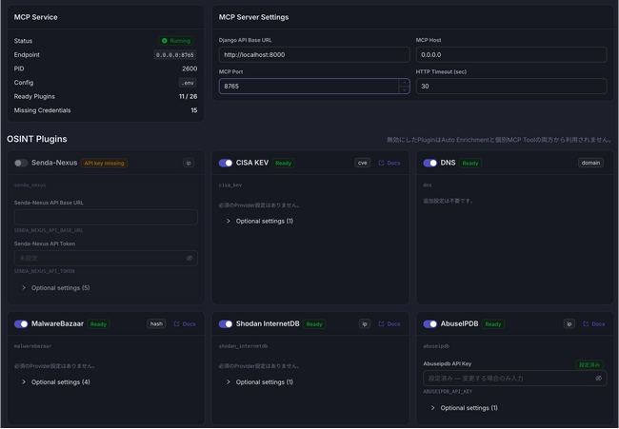
Task: Click the ip tag on Shodan InternetDB
Action: pos(365,323)
